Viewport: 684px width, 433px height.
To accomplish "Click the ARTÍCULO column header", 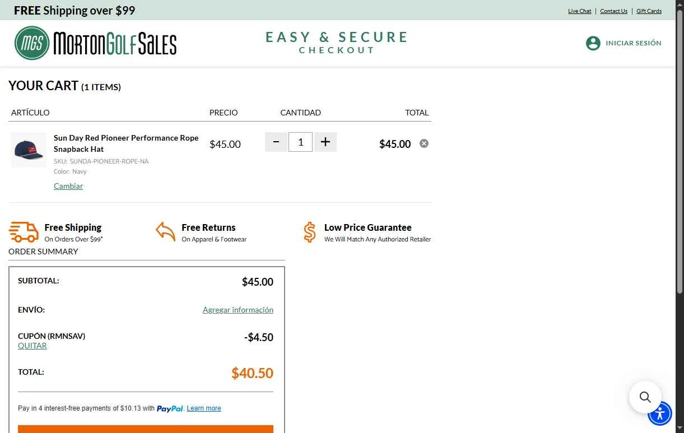I will [x=30, y=113].
